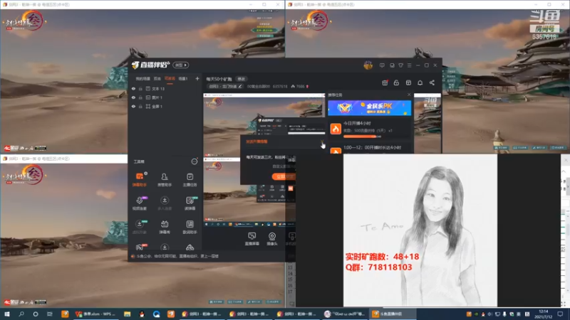Click the skin shirt icon in title bar
The height and width of the screenshot is (320, 570).
[x=400, y=65]
